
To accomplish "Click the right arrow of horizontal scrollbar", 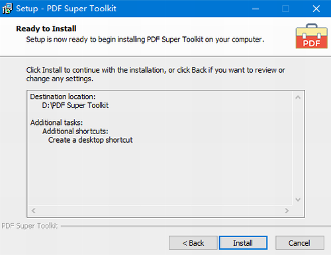I will 287,211.
